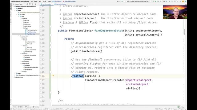Open the Terminal tool window
197x110 pixels.
tap(36, 107)
